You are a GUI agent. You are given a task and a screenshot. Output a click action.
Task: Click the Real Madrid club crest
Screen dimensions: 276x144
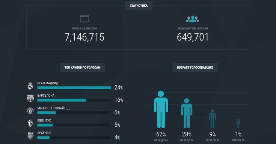(x=30, y=86)
